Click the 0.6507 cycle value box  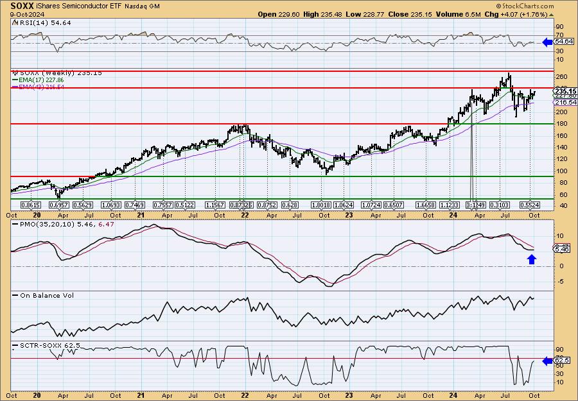(x=394, y=205)
